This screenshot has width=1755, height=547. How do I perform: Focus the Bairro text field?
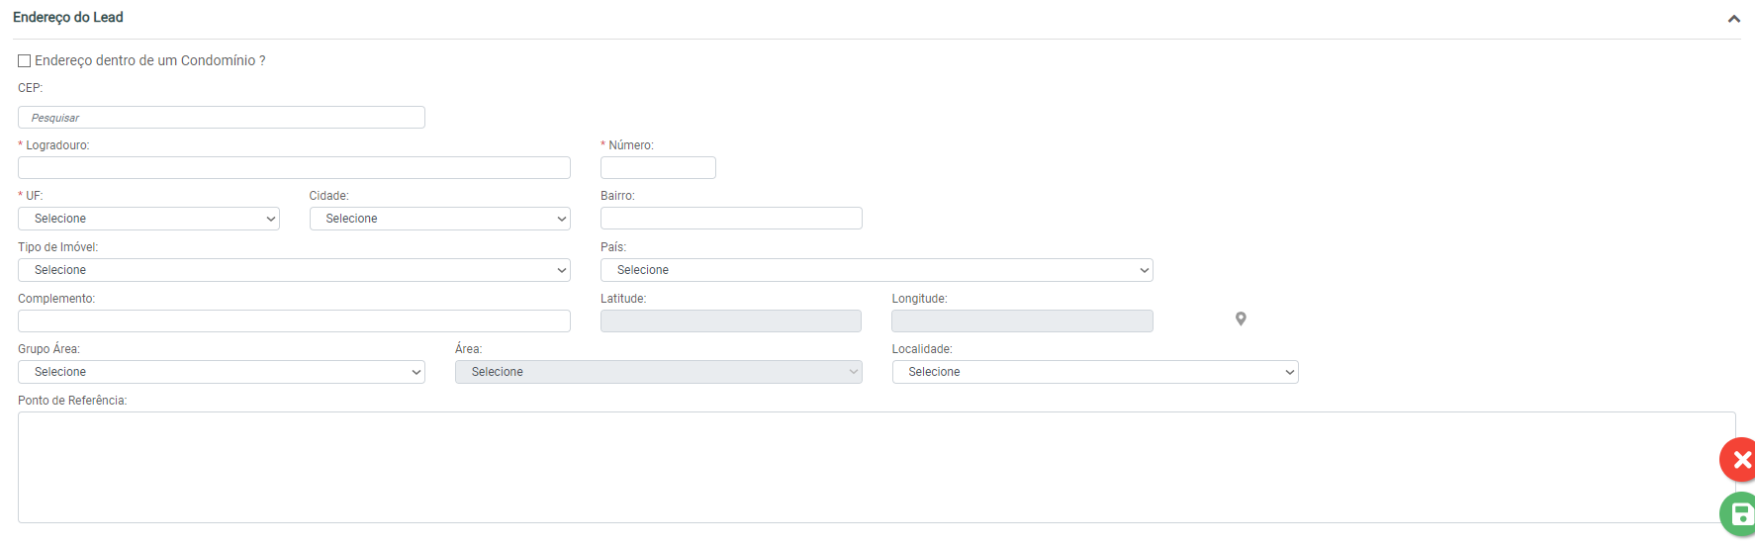pos(731,219)
